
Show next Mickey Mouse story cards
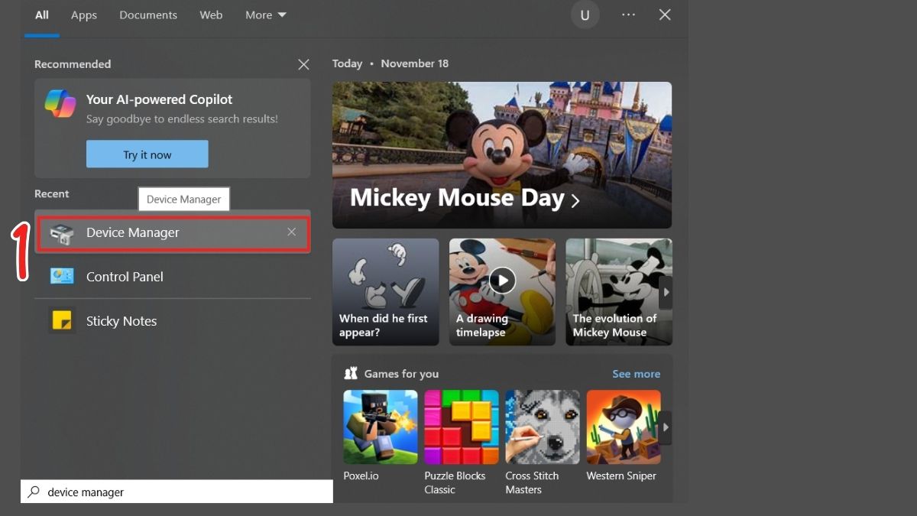tap(666, 292)
